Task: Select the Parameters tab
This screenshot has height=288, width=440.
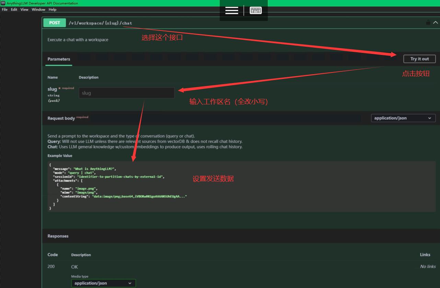Action: (59, 59)
